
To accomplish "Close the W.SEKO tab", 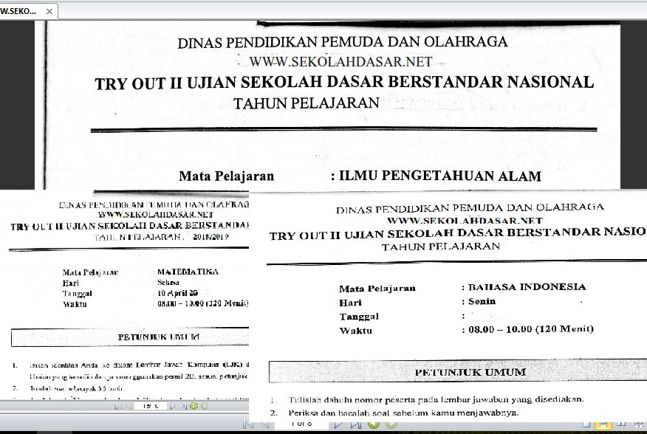I will tap(48, 12).
